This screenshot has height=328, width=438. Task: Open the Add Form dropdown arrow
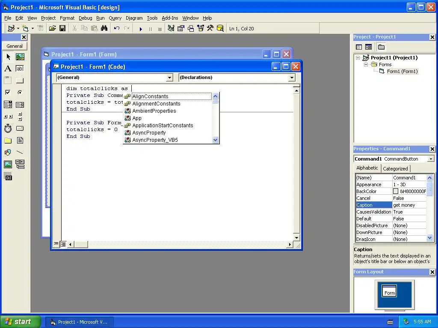[x=33, y=28]
